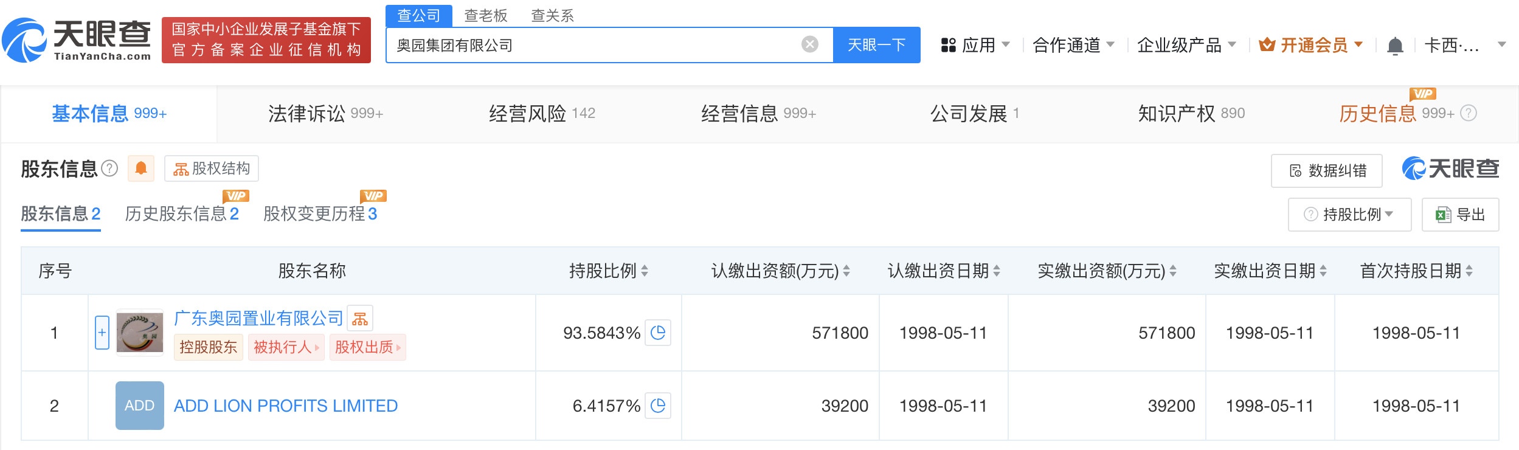Click the official credit agency banner
The width and height of the screenshot is (1519, 450).
coord(266,40)
